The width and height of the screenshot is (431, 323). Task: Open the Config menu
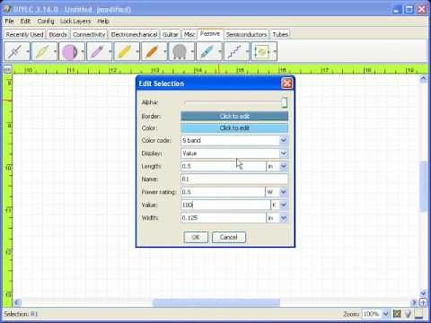(46, 22)
